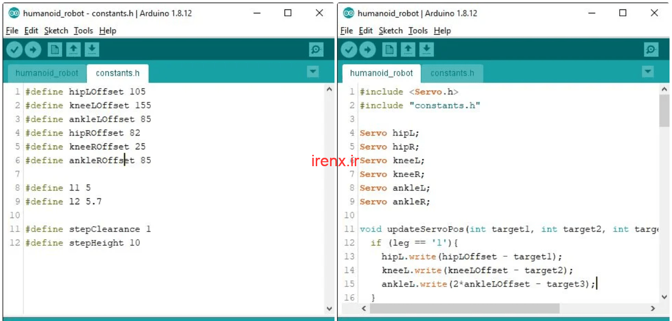Click vertical scroll down arrow in right editor

click(x=665, y=297)
